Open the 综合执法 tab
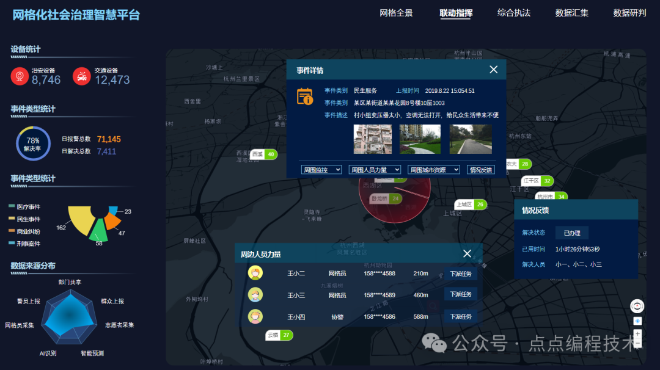The height and width of the screenshot is (370, 660). coord(513,13)
